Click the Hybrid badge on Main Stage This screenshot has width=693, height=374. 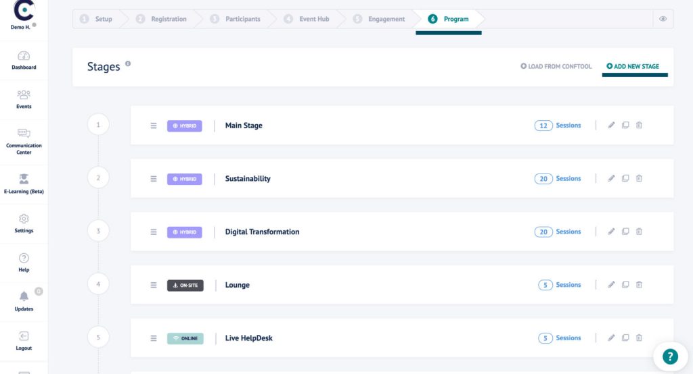tap(184, 126)
